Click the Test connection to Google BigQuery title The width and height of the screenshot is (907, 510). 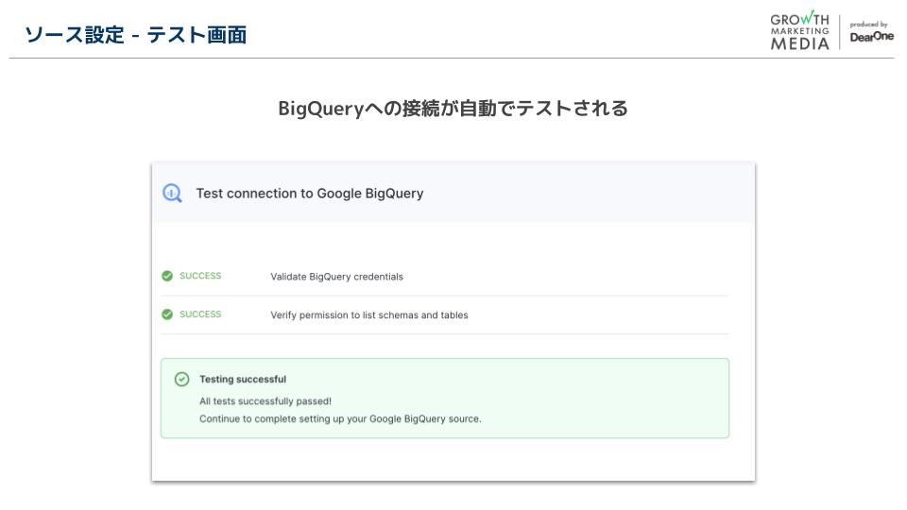click(310, 193)
